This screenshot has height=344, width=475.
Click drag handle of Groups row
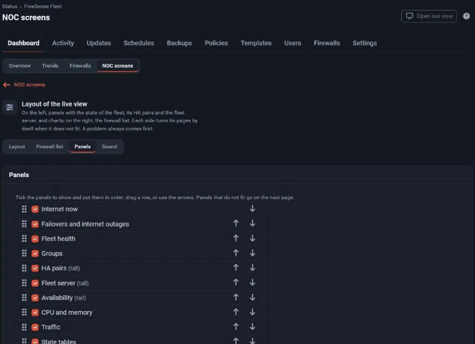pos(24,253)
